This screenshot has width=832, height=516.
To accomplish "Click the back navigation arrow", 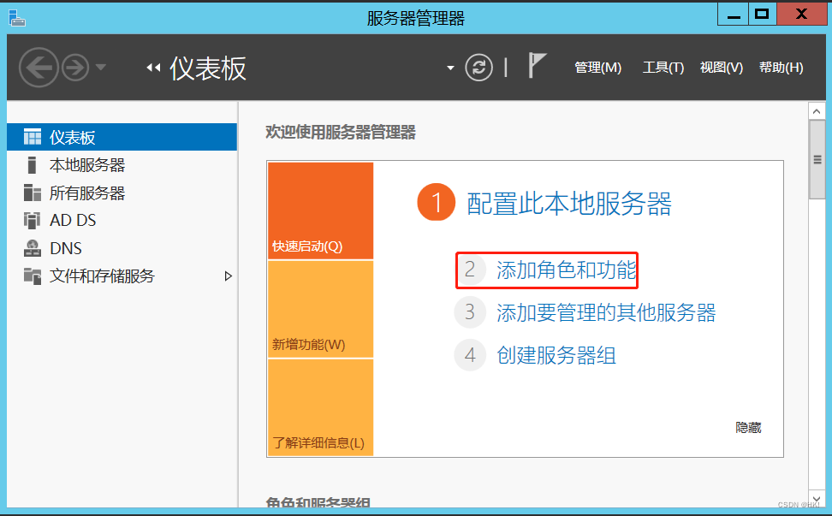I will (39, 67).
